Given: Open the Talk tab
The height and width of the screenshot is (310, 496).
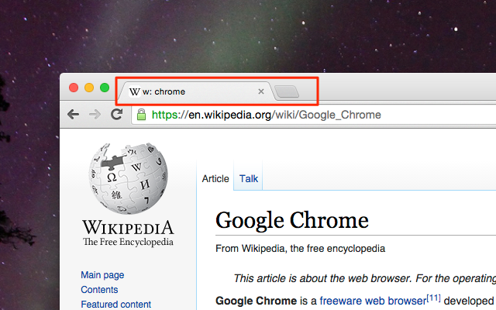Looking at the screenshot, I should [248, 179].
